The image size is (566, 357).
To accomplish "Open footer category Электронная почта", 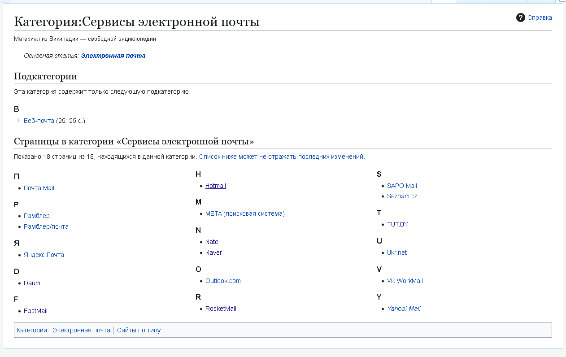I will click(x=81, y=330).
